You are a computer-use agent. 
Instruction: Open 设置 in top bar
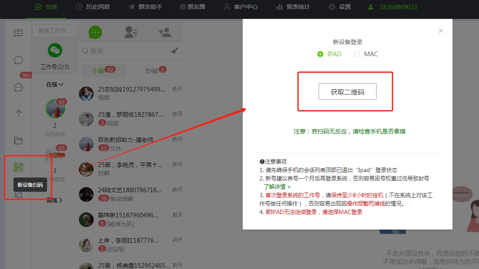click(x=340, y=7)
